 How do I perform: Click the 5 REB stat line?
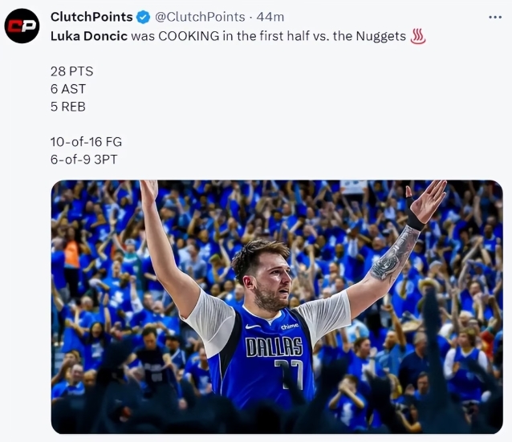[x=67, y=107]
